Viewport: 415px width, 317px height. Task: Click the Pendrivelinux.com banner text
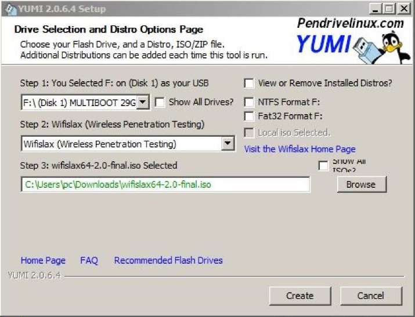tap(350, 23)
